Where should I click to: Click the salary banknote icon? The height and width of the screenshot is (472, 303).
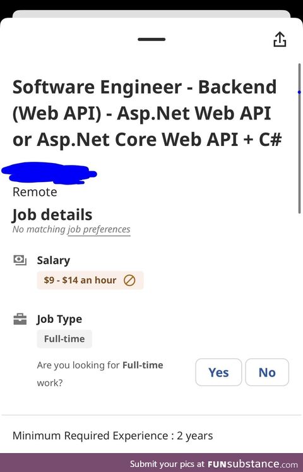pos(20,260)
